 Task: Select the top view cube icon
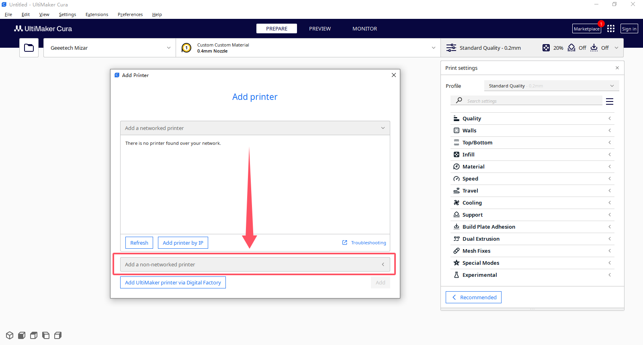34,335
